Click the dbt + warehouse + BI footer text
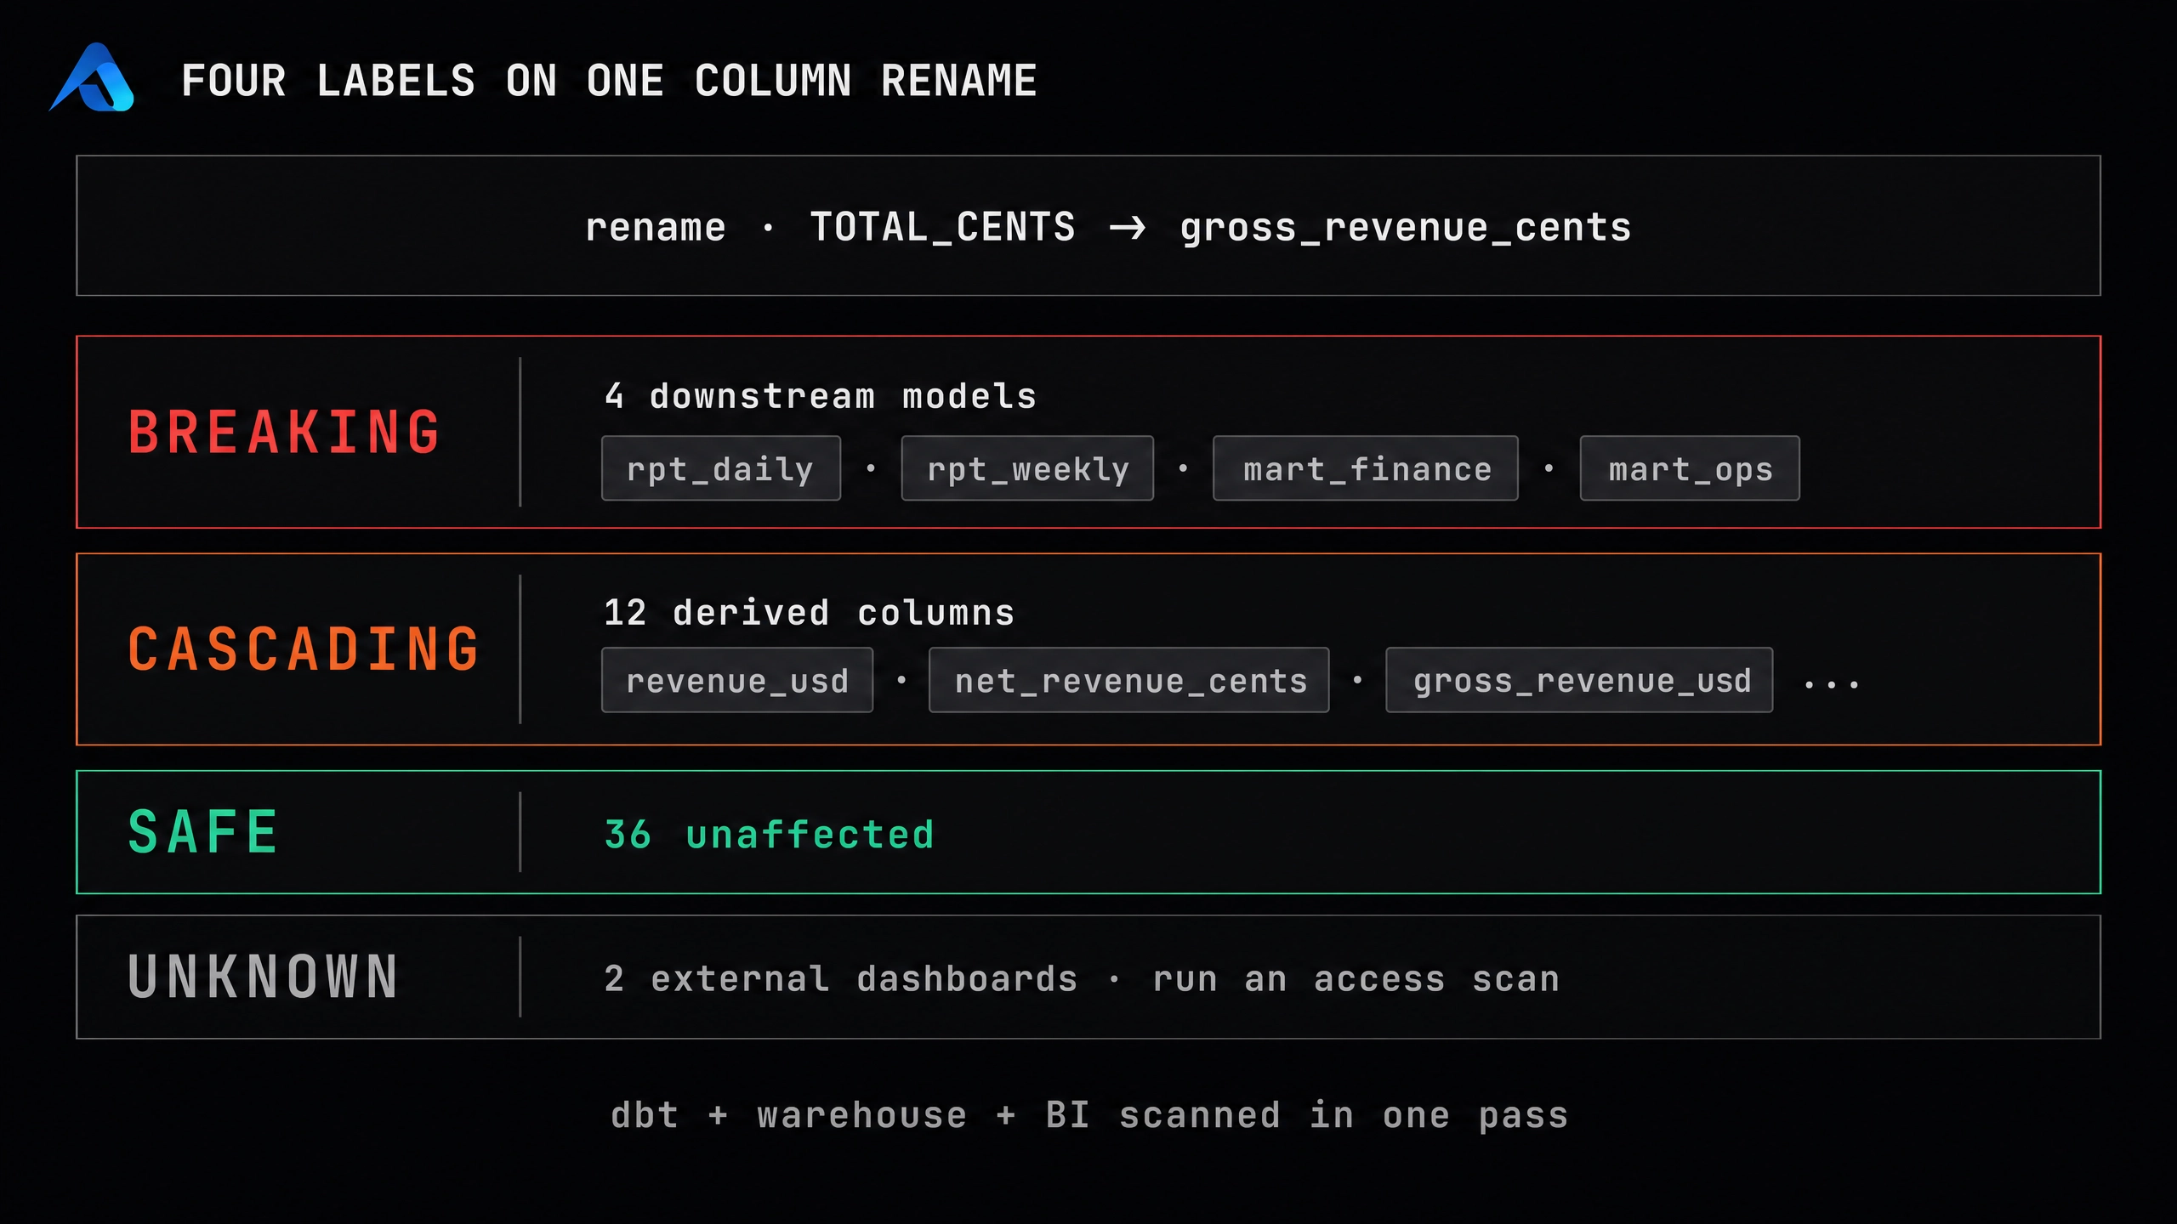This screenshot has width=2177, height=1224. [x=1089, y=1115]
